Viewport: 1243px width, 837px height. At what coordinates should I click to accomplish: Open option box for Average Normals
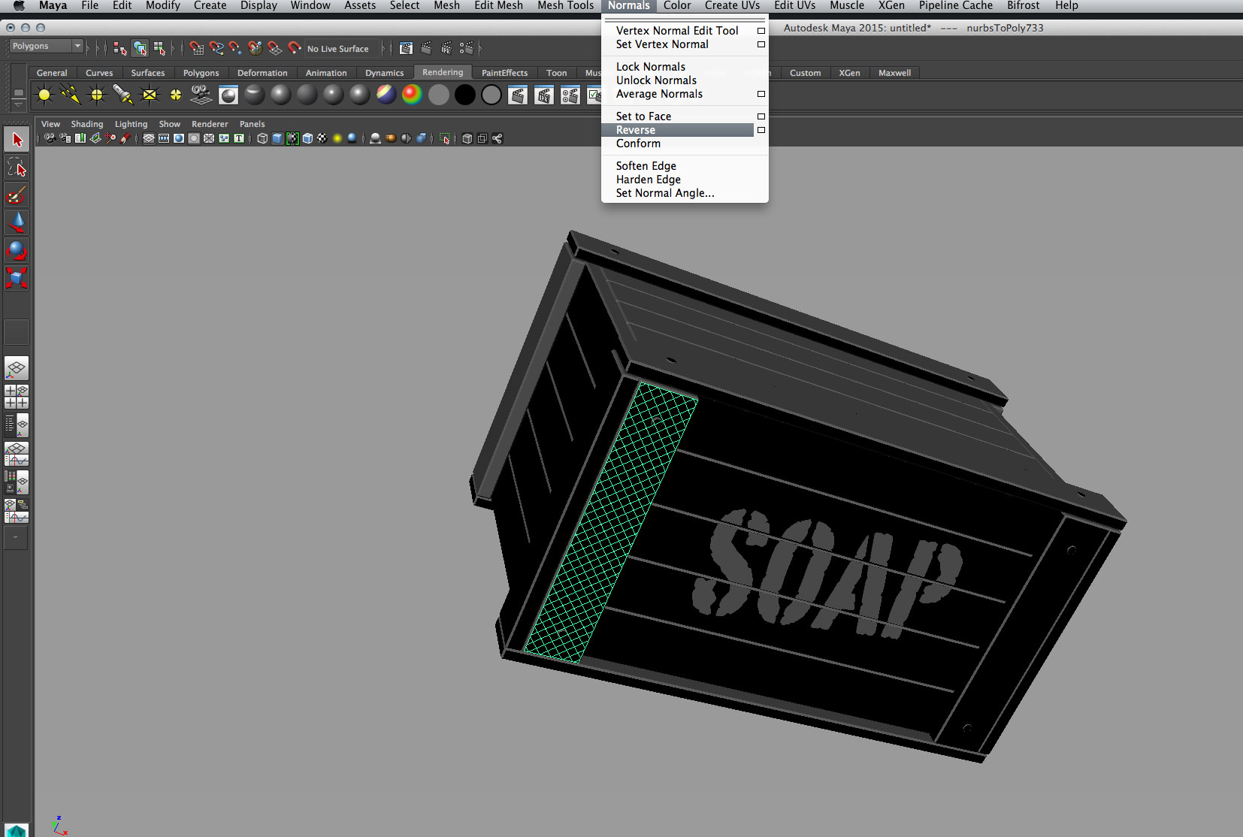coord(761,94)
